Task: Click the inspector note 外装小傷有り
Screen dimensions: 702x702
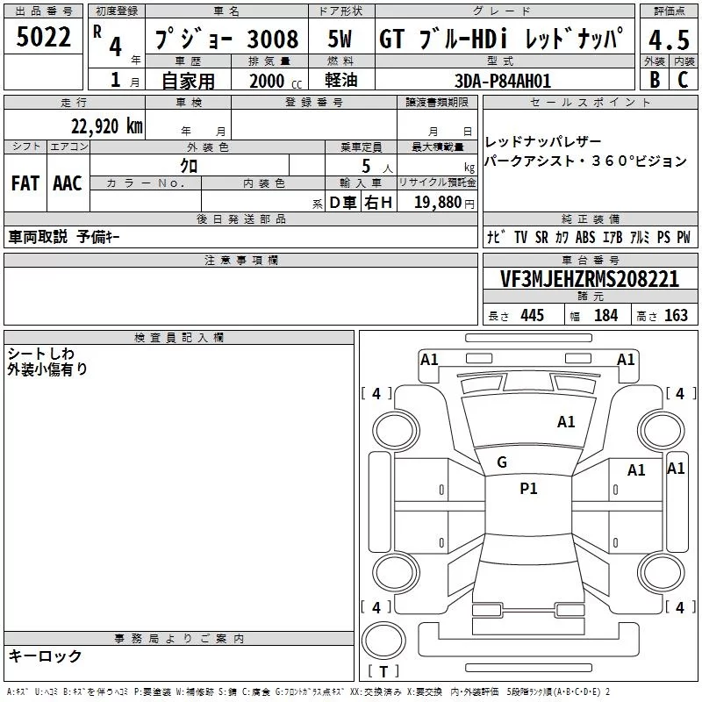Action: [47, 369]
